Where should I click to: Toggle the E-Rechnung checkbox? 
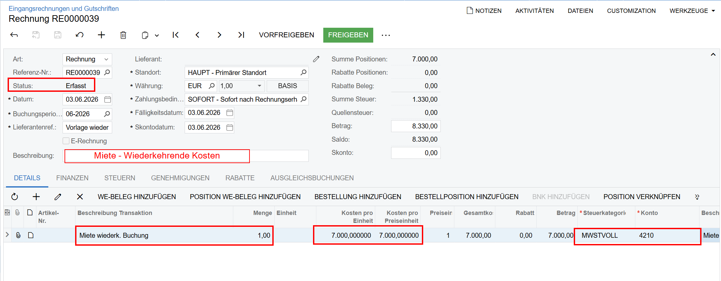[66, 141]
